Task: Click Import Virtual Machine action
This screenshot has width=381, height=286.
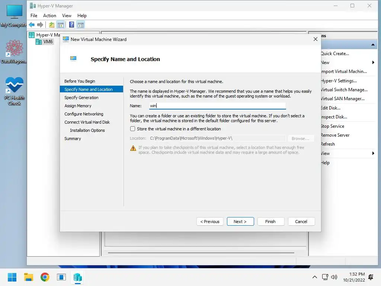Action: tap(344, 71)
